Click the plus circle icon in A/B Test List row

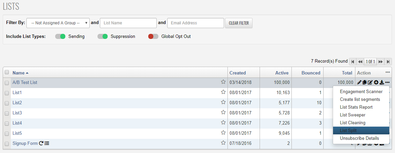tap(376, 82)
